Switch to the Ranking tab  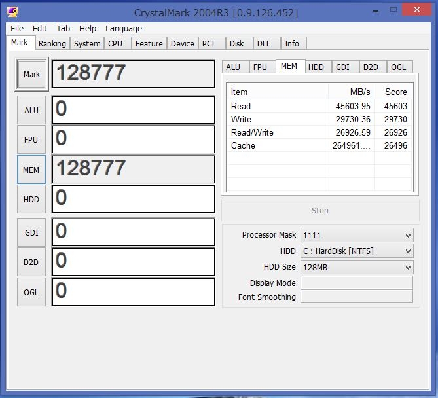click(x=52, y=44)
